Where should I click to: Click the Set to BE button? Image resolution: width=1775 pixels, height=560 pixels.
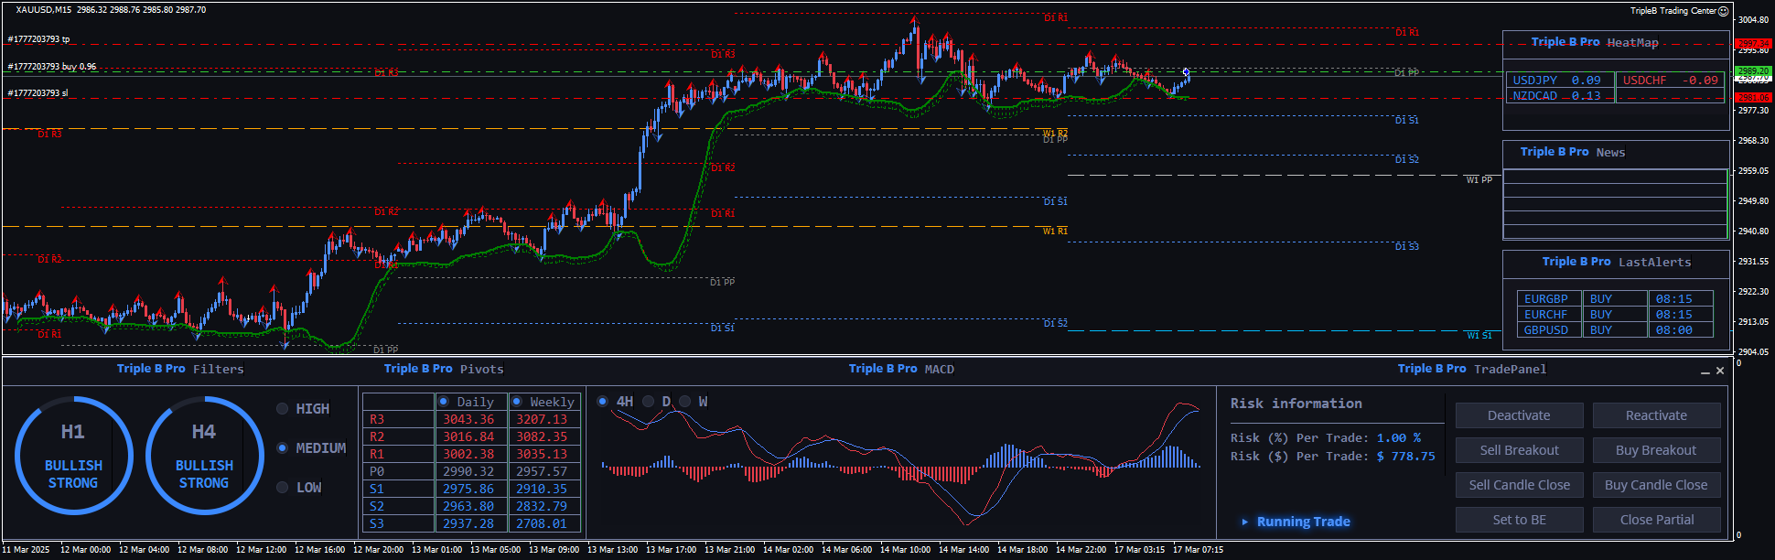(1519, 520)
